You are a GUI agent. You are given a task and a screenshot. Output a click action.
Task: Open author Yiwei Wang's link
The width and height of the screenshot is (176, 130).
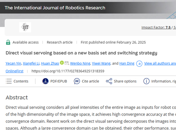[101, 63]
